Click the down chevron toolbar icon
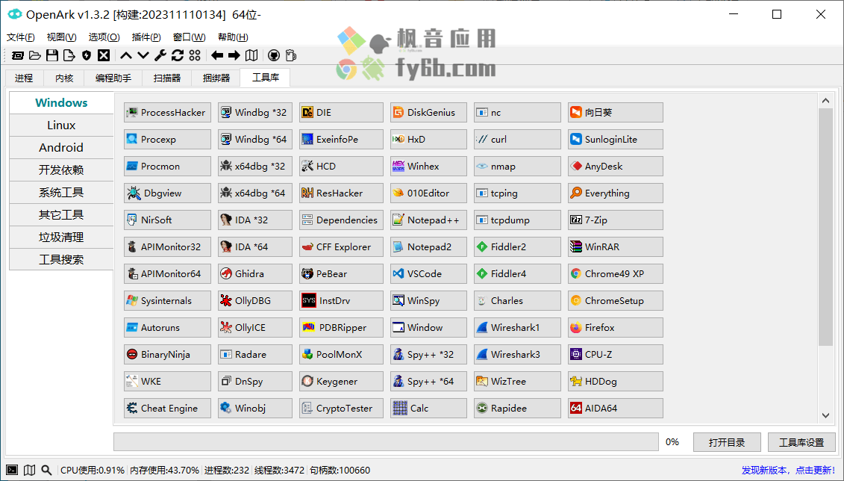This screenshot has width=844, height=481. [143, 55]
